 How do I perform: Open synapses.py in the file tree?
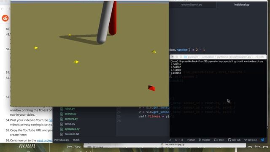click(72, 129)
